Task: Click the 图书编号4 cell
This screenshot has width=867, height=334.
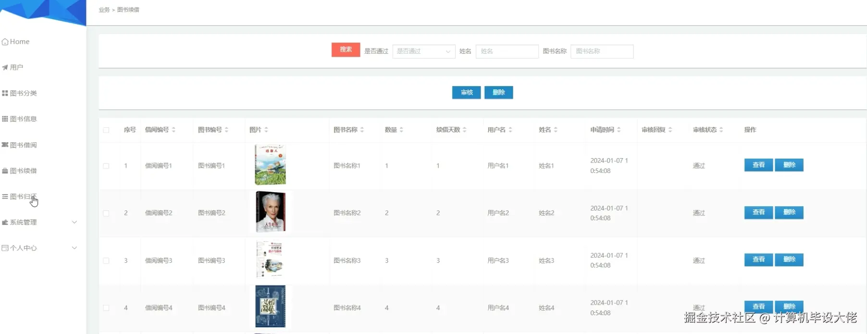Action: click(x=211, y=308)
